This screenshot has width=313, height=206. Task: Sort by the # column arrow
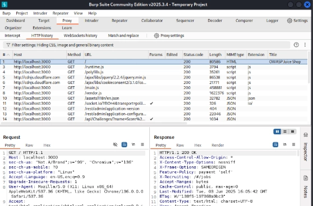(8, 55)
